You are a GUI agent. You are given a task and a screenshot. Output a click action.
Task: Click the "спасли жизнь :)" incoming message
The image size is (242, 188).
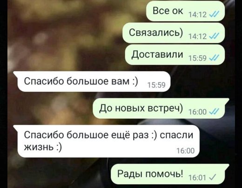(x=106, y=141)
